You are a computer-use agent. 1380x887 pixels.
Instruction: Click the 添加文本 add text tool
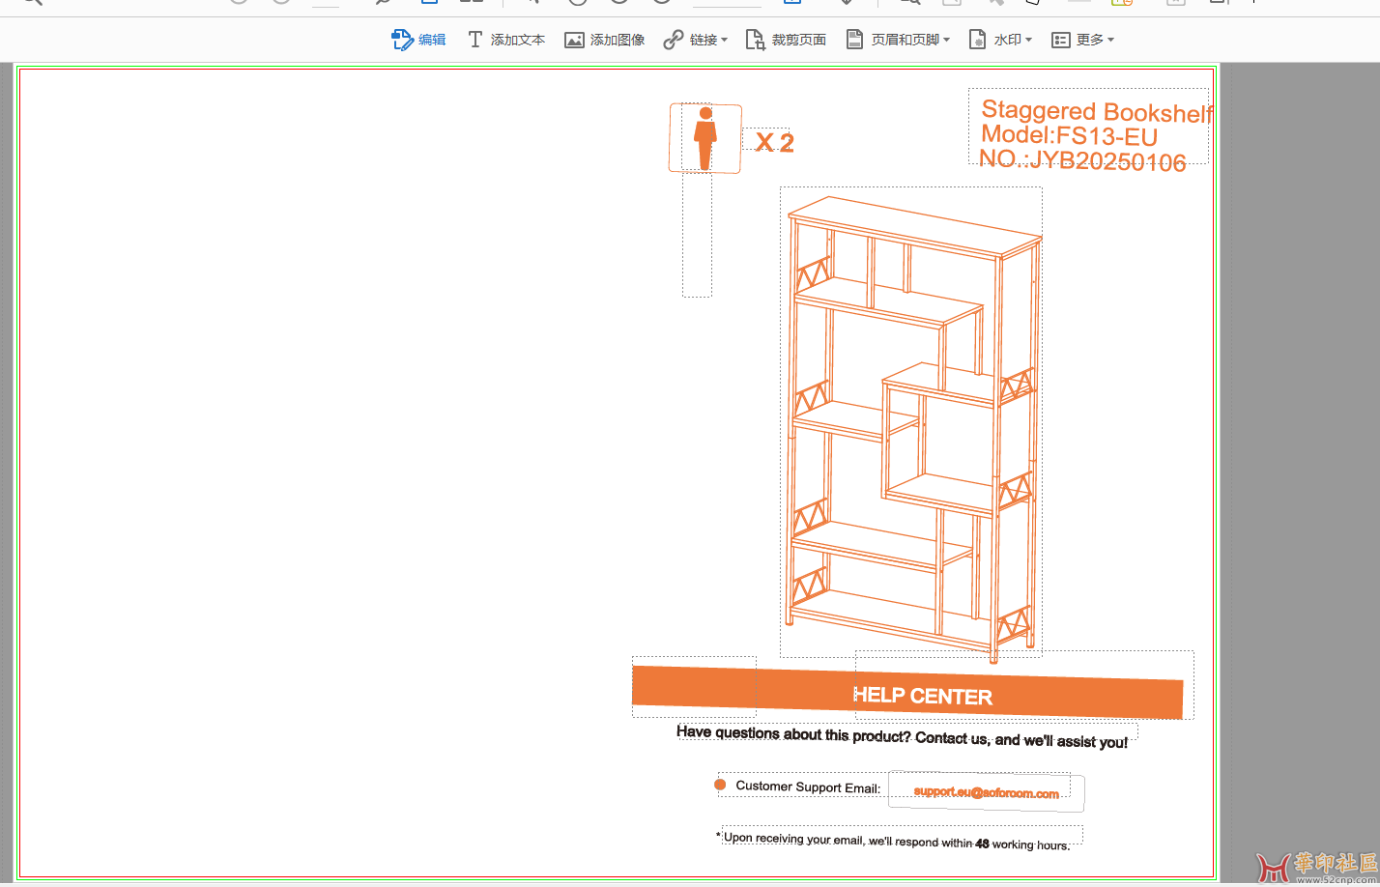pos(505,40)
